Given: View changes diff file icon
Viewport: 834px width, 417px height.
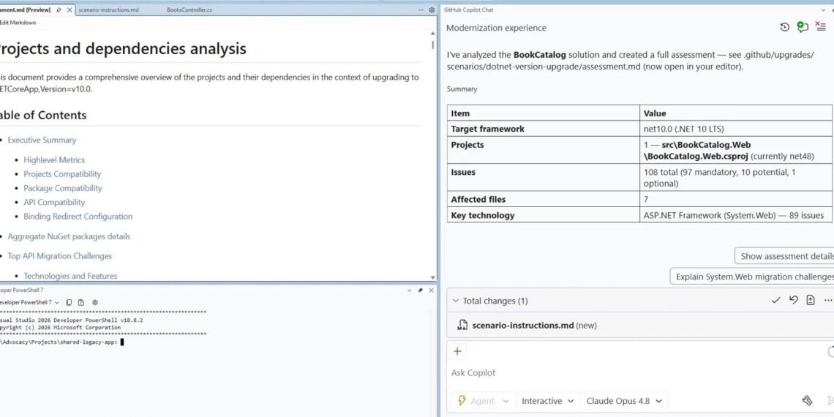Looking at the screenshot, I should coord(811,301).
